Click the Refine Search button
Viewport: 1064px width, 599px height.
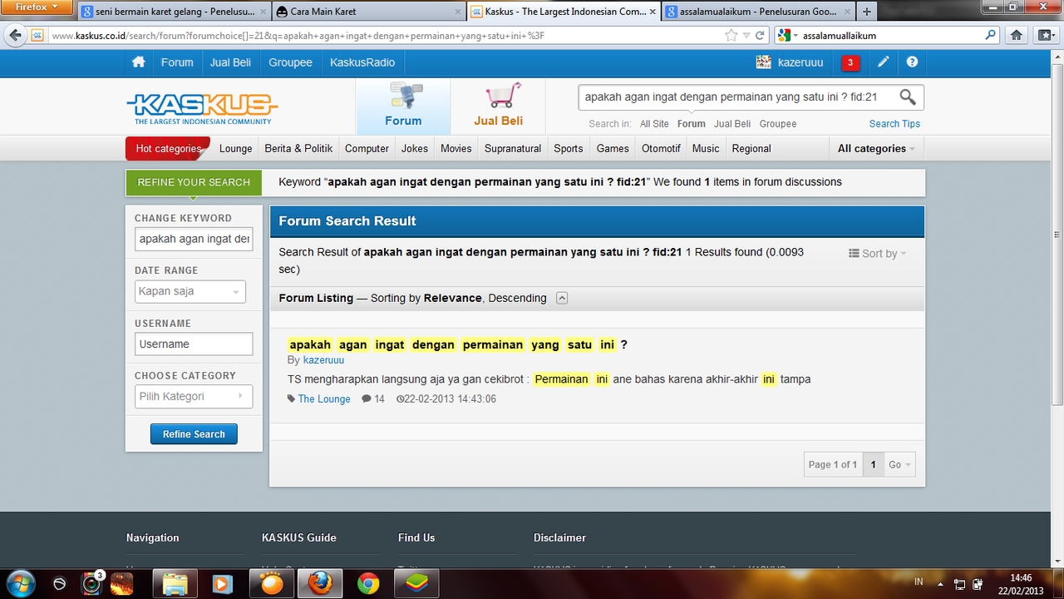click(x=194, y=434)
